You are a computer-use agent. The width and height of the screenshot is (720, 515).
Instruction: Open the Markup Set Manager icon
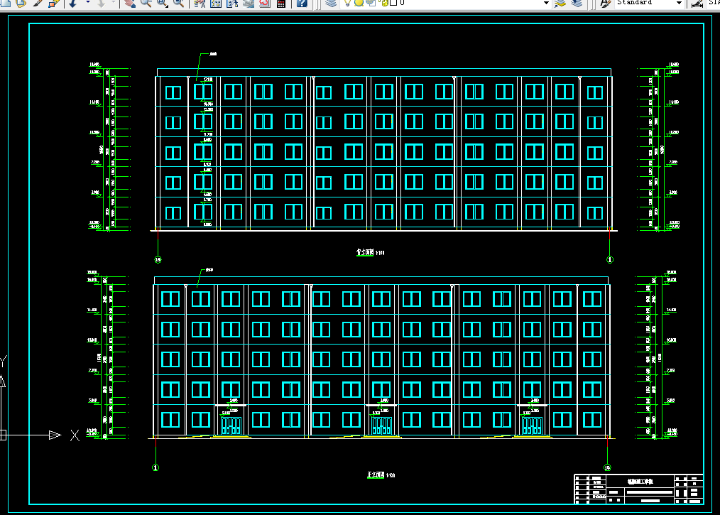[x=264, y=4]
